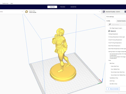This screenshot has height=94, width=126.
Task: Open the Preferences menu
Action: [6, 3]
